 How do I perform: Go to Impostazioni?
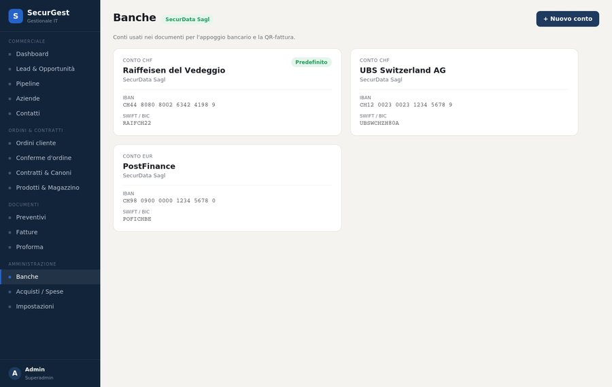coord(50,306)
